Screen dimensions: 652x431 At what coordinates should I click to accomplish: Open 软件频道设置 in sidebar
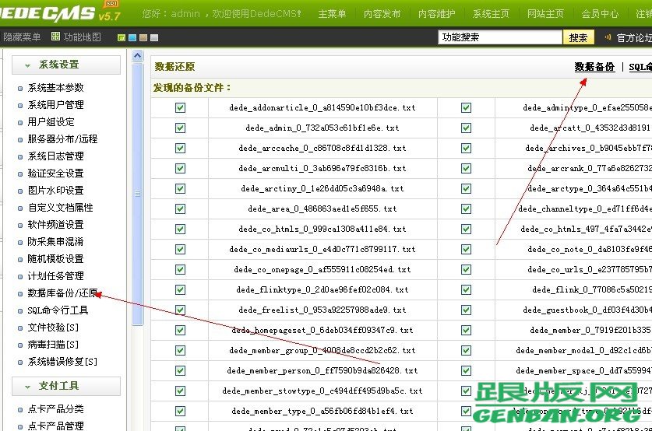(x=56, y=225)
